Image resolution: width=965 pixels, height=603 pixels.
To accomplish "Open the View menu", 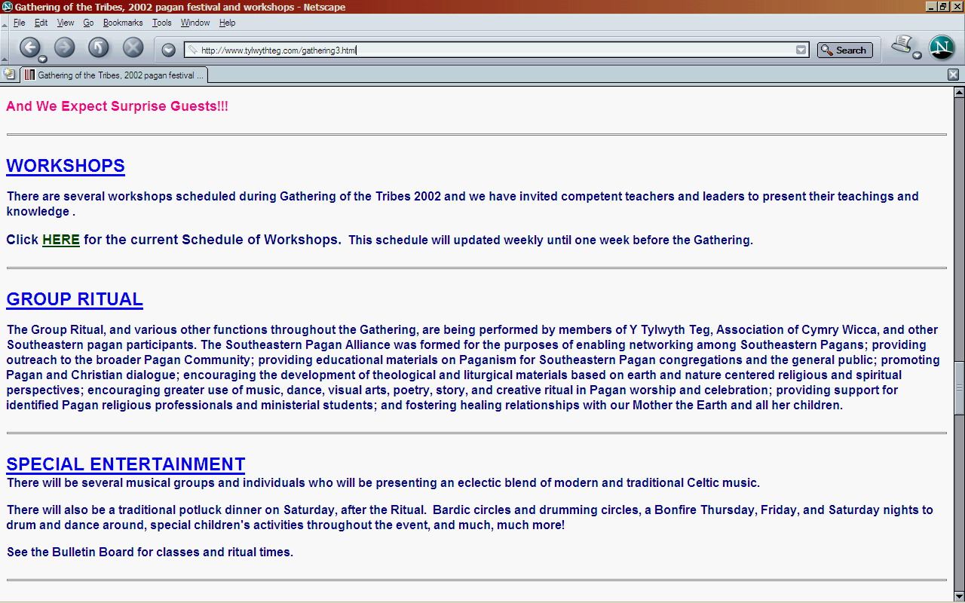I will [x=66, y=23].
